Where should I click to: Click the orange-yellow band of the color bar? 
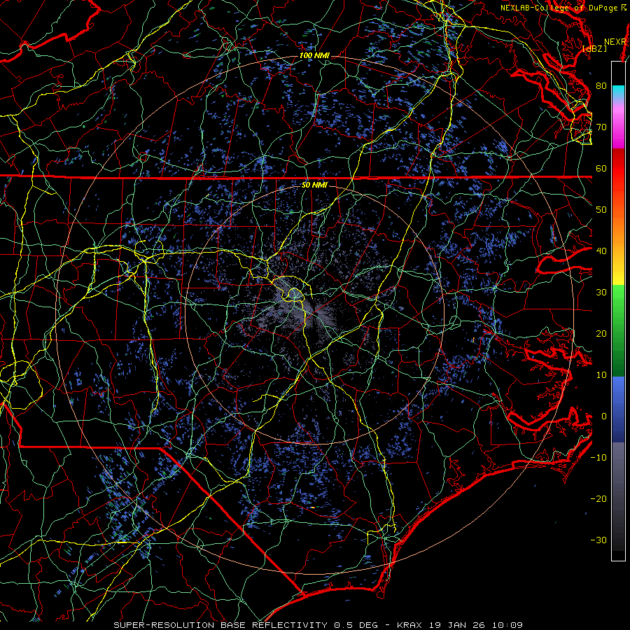[618, 245]
